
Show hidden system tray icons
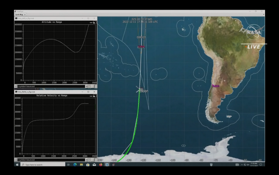[x=242, y=165]
